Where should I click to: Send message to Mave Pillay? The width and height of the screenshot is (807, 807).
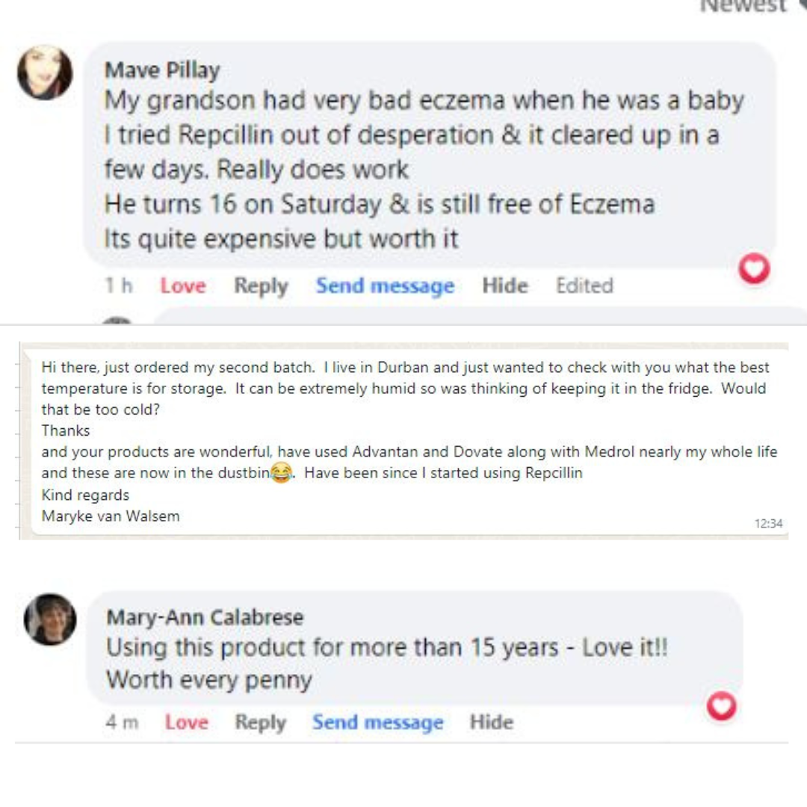[385, 285]
